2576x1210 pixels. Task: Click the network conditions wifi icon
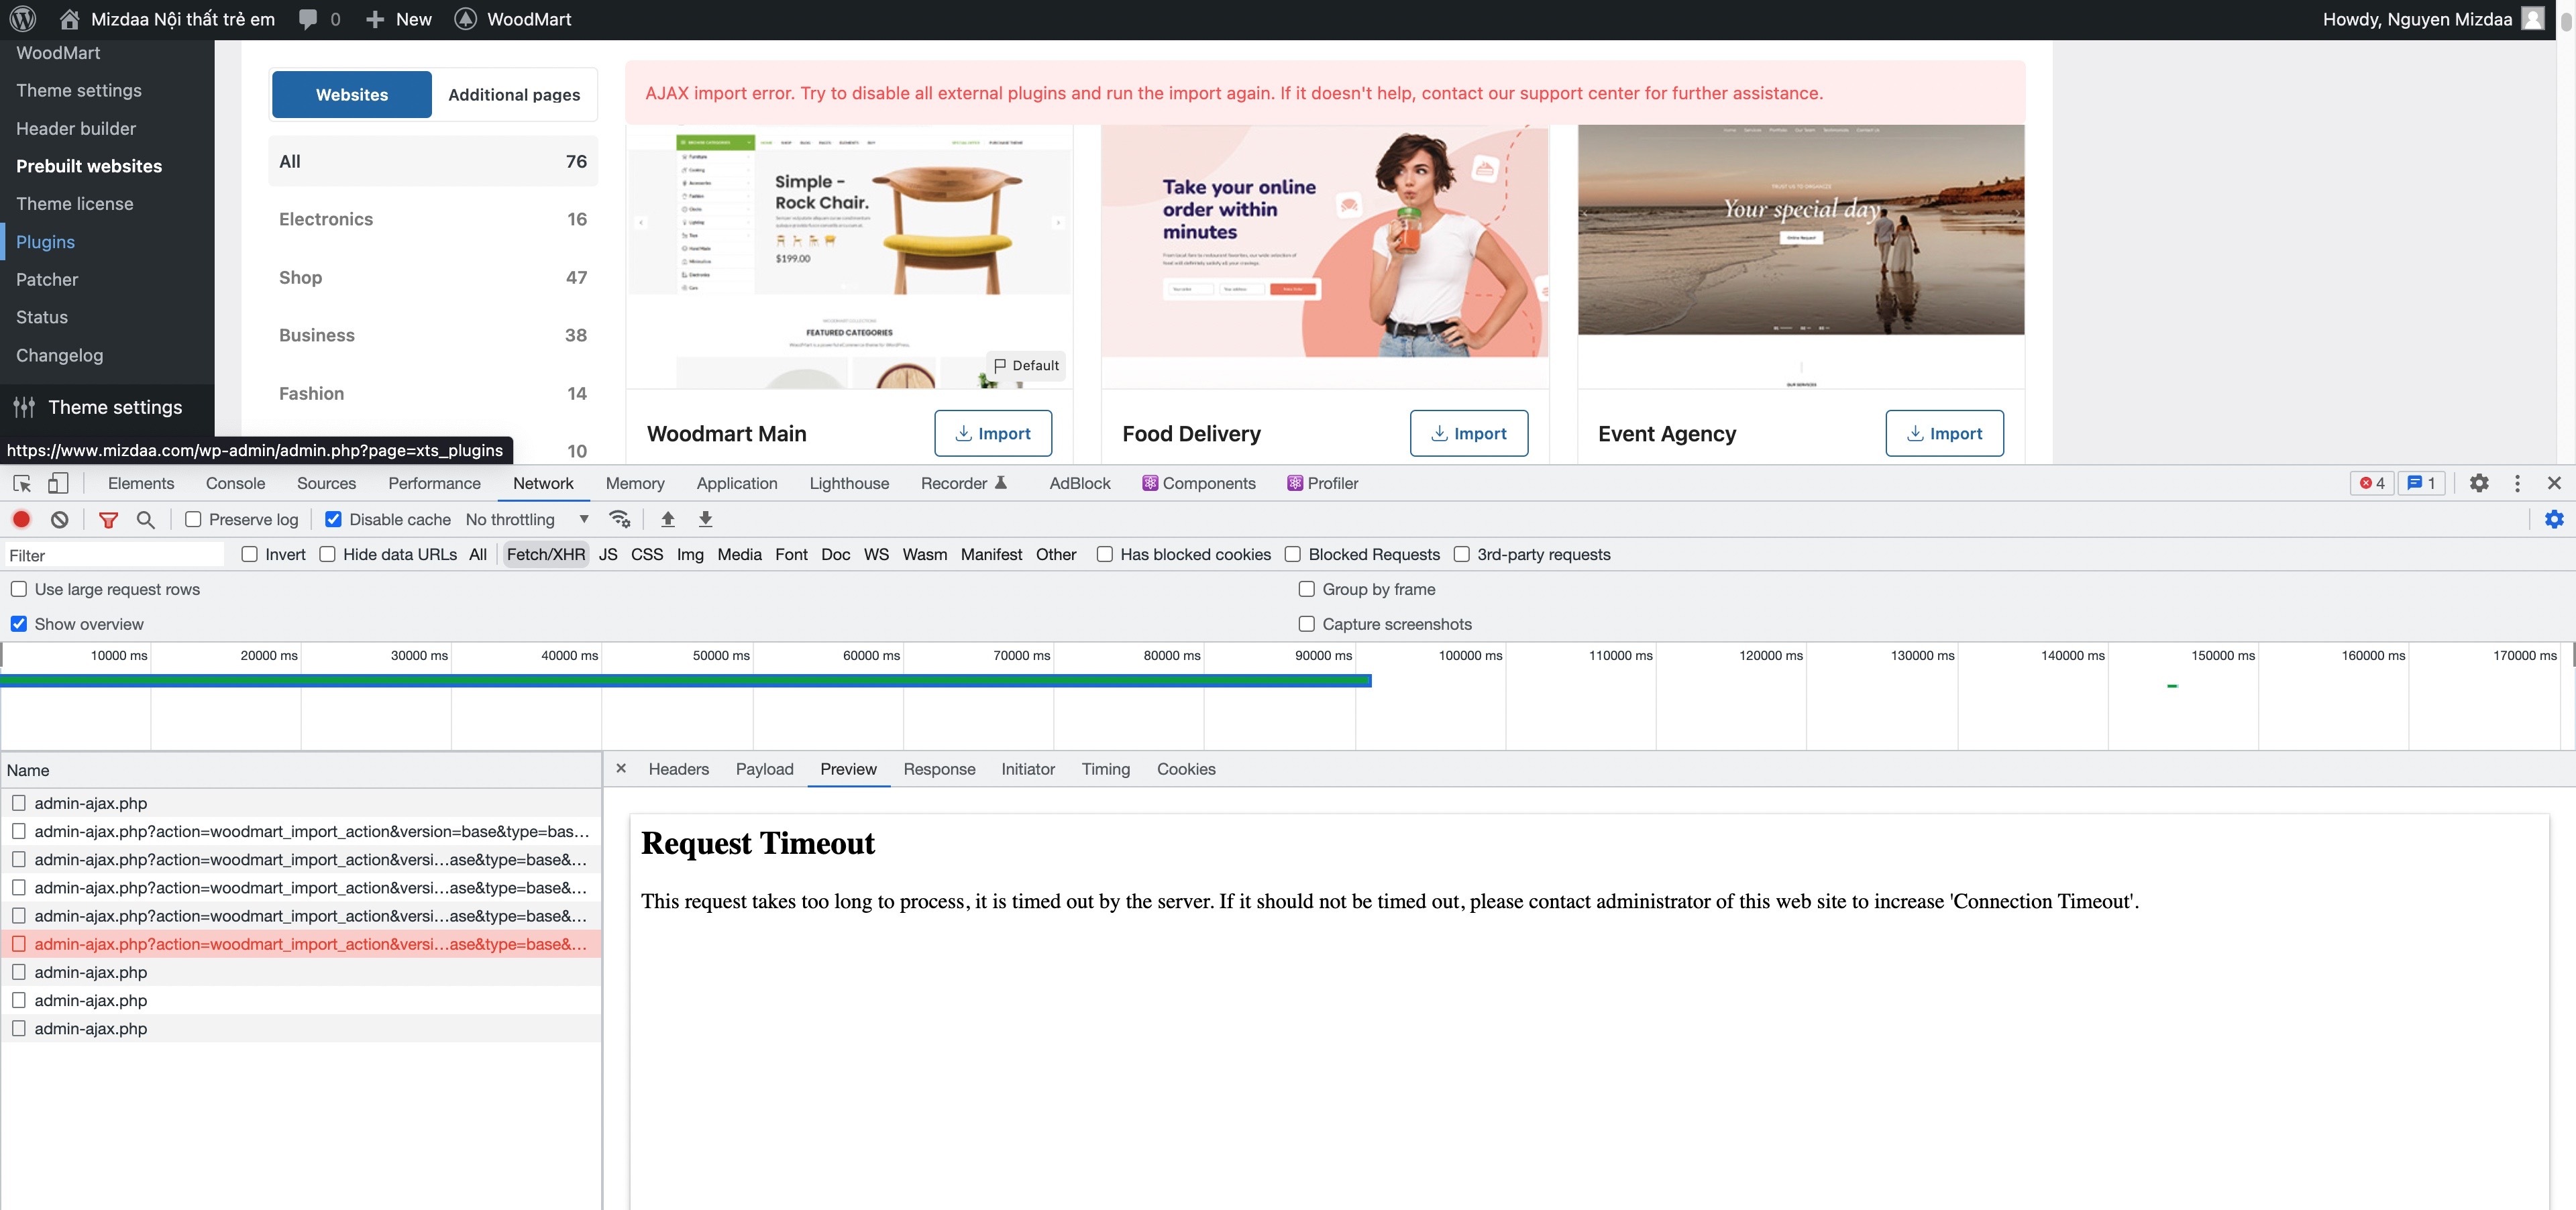click(620, 519)
